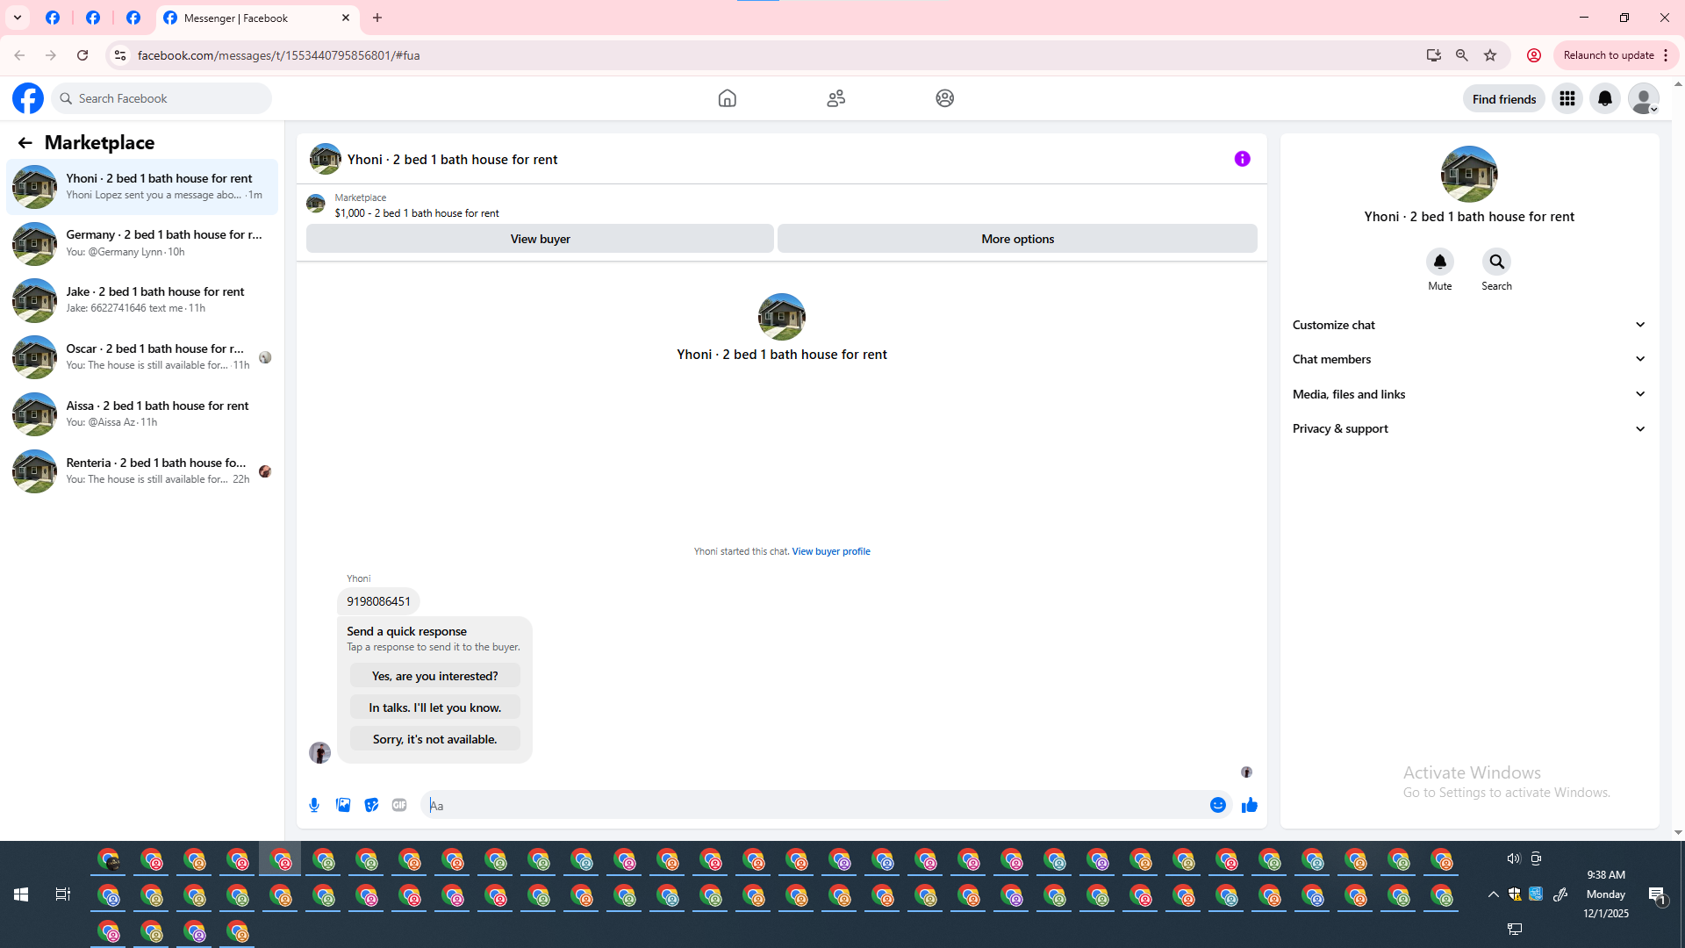Viewport: 1685px width, 948px height.
Task: Click the conversation information icon
Action: [1242, 159]
